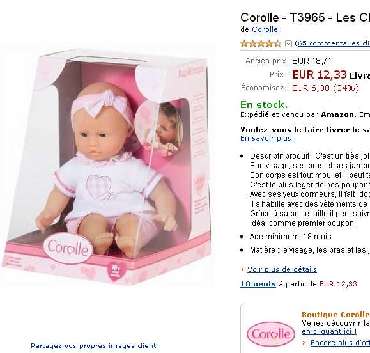Open the 65 commentaires client link
370x353 pixels.
coord(333,43)
